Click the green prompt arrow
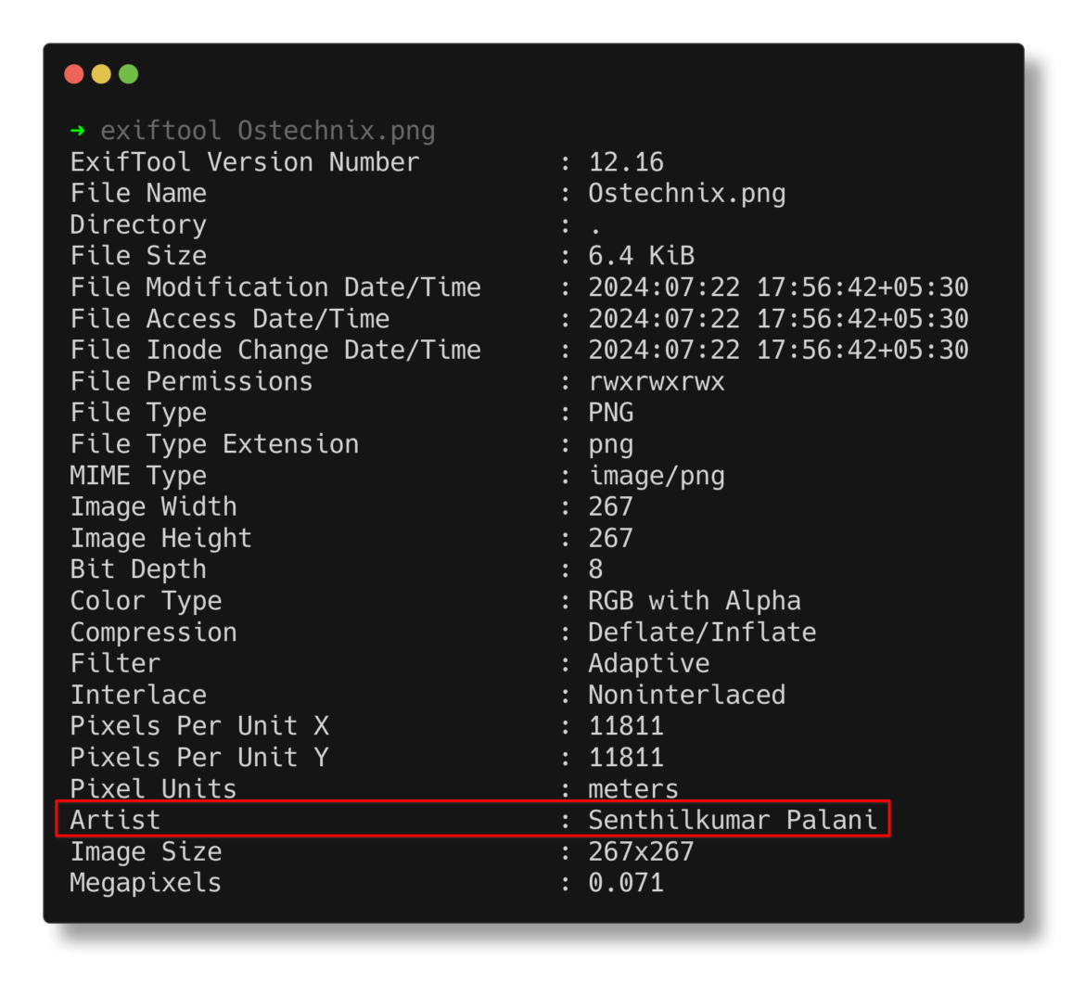Screen dimensions: 1085x984 [78, 130]
